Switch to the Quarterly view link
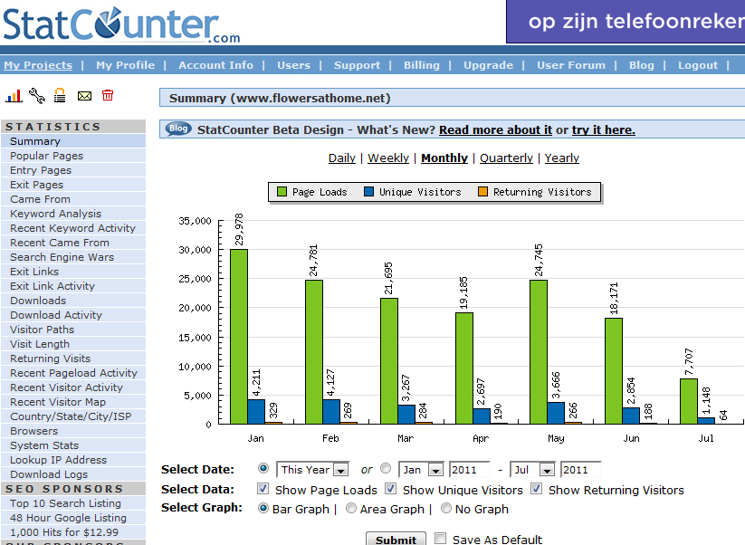The width and height of the screenshot is (745, 545). pos(506,158)
